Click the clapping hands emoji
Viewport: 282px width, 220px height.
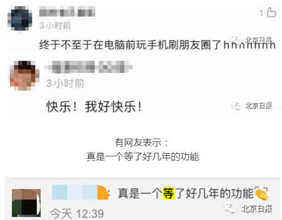point(261,193)
